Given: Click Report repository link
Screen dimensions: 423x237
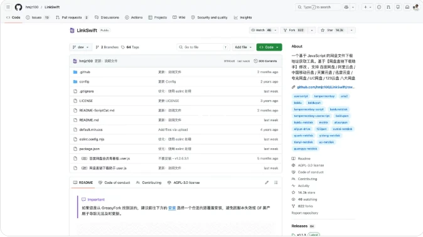Looking at the screenshot, I should 305,213.
